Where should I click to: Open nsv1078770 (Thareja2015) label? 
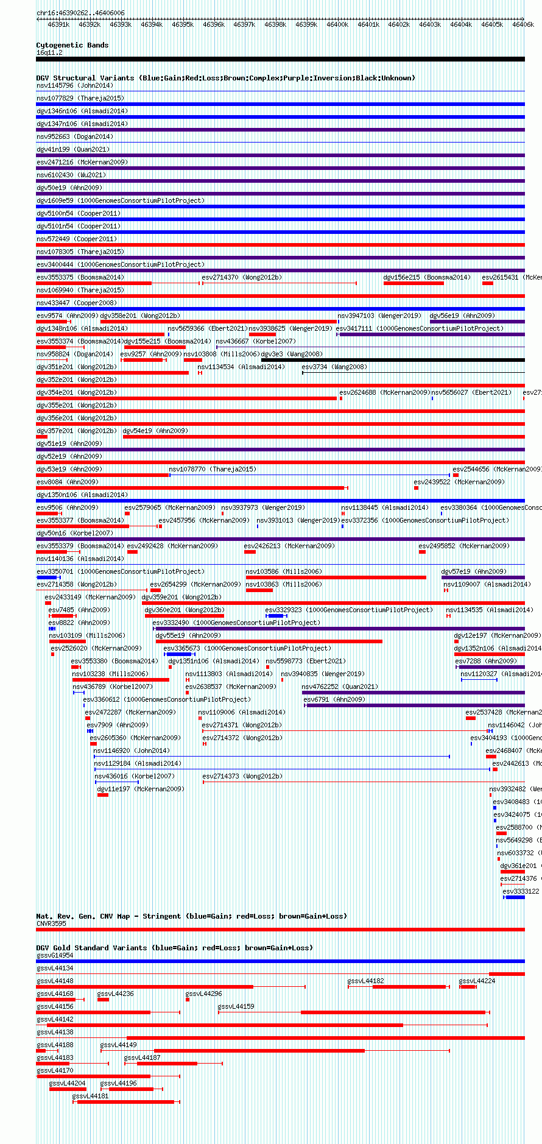213,469
